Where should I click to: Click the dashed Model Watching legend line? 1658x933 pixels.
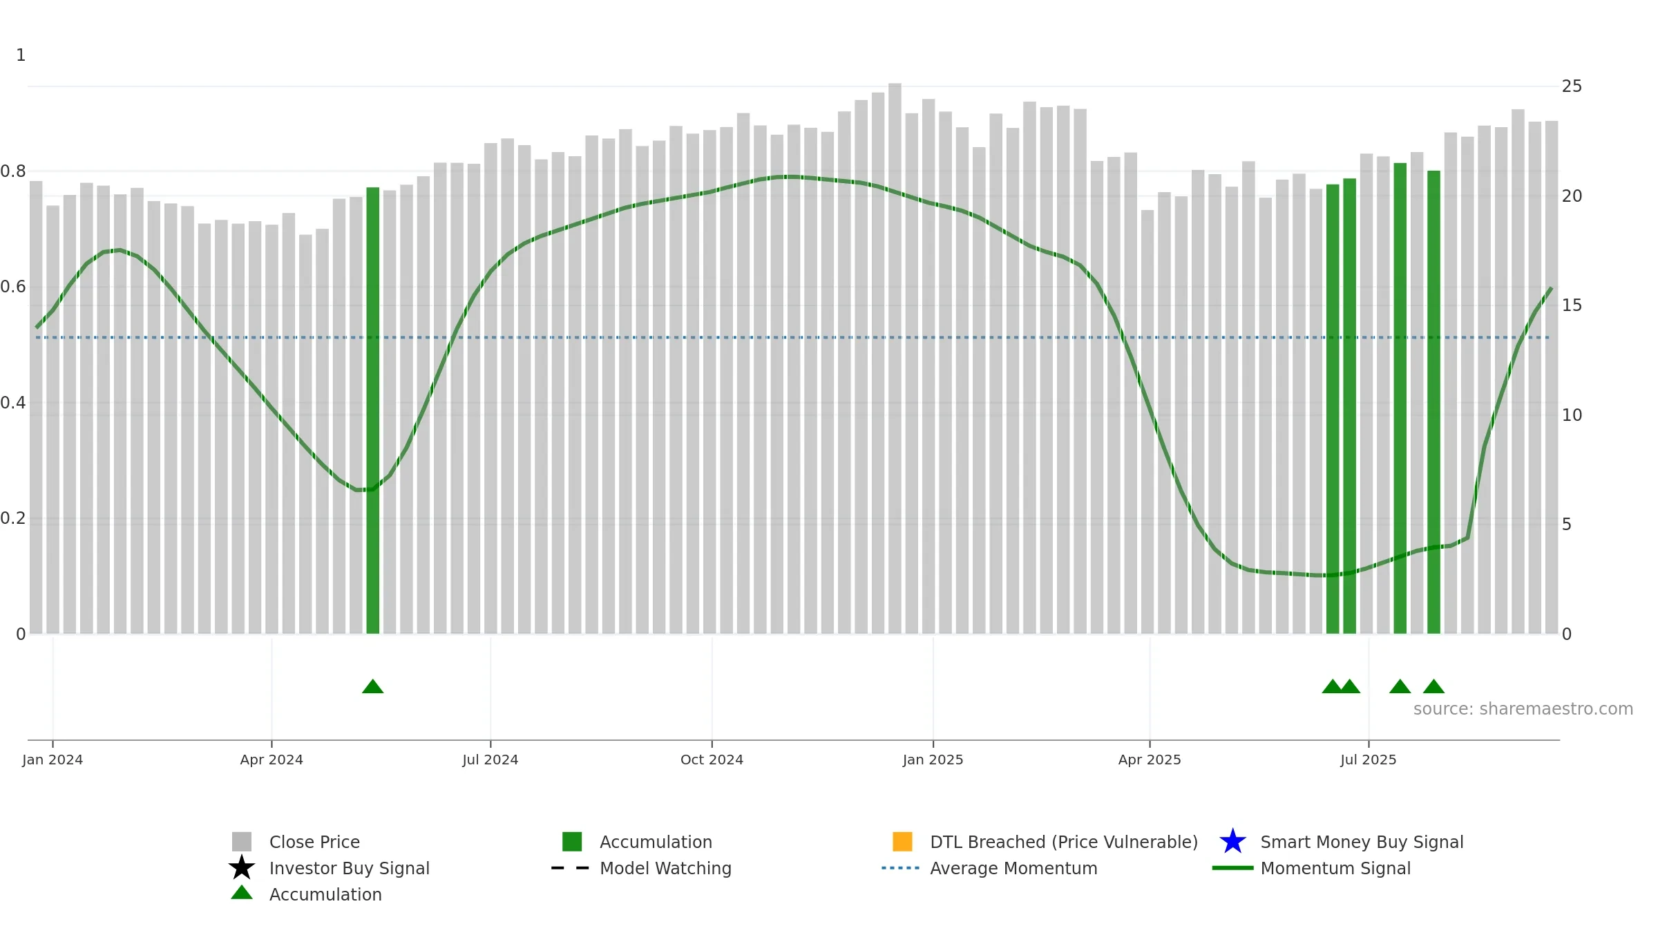pos(571,868)
